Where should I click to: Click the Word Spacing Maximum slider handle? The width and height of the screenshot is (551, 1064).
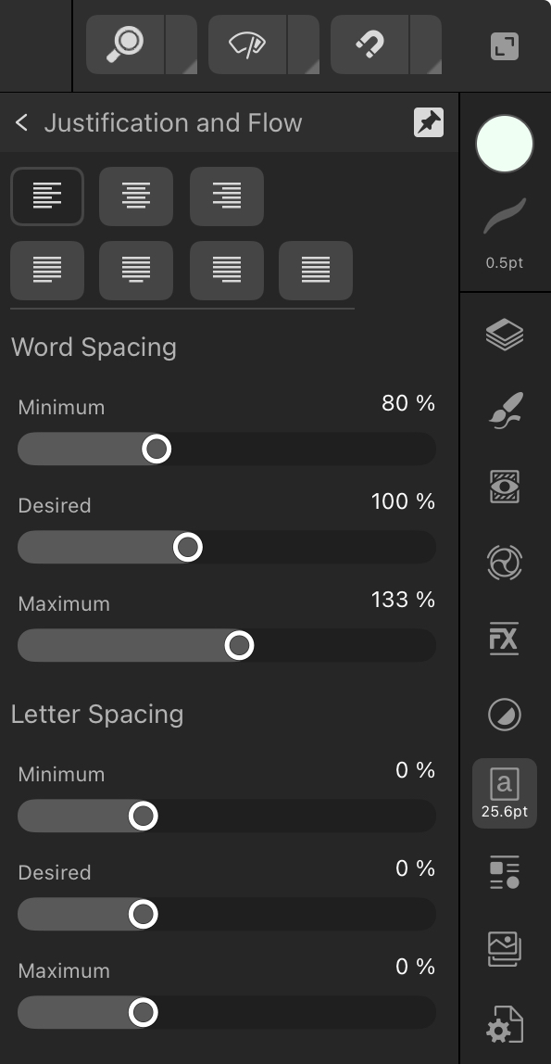239,645
